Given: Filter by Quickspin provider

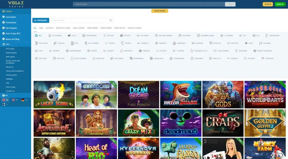Looking at the screenshot, I should [241, 51].
